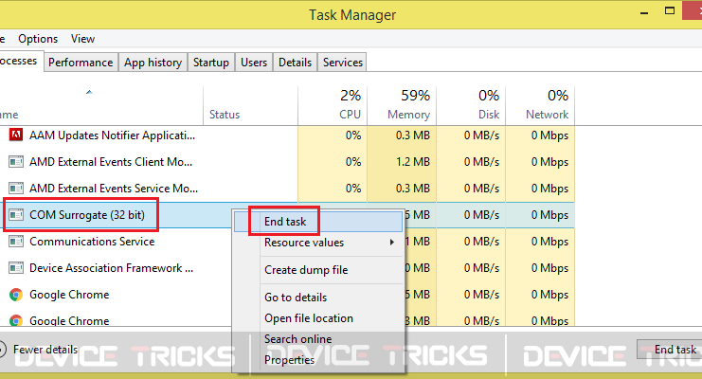Click the sort arrow above Name column
702x379 pixels.
coord(89,92)
